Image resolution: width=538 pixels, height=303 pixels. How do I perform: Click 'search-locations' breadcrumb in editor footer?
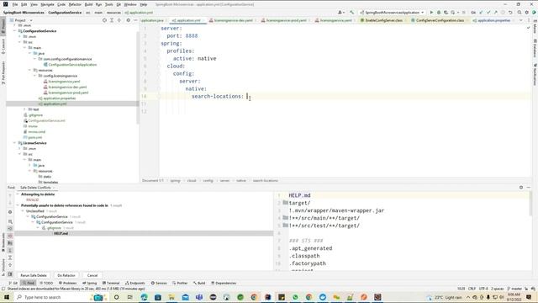tap(266, 180)
